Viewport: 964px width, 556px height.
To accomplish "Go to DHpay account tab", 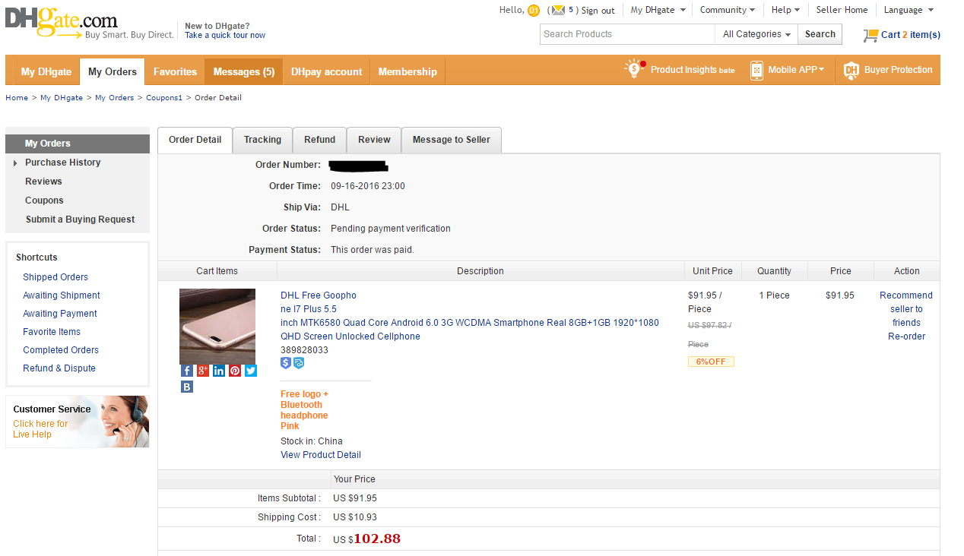I will 327,71.
